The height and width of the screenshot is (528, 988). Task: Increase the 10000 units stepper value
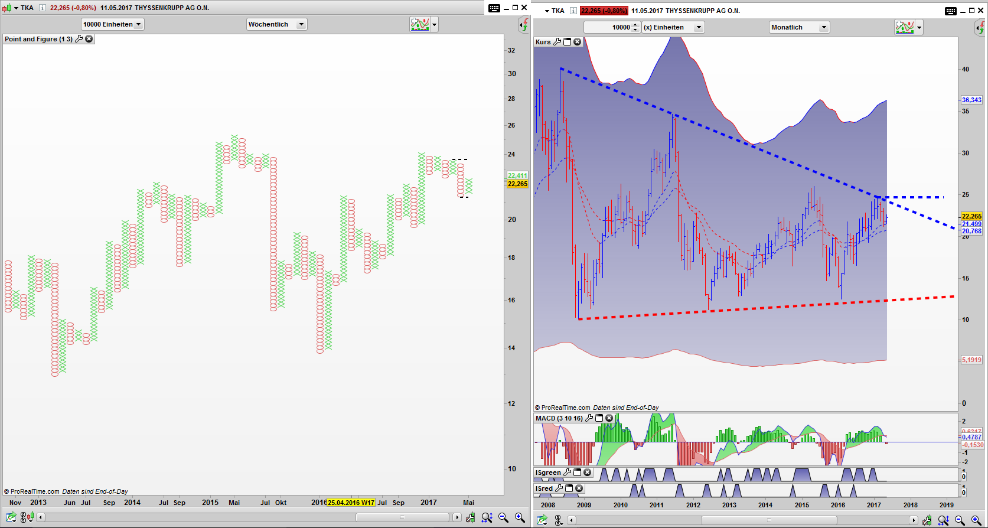635,25
